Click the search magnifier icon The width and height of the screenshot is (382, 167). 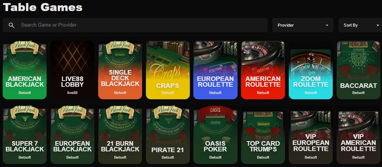point(11,25)
